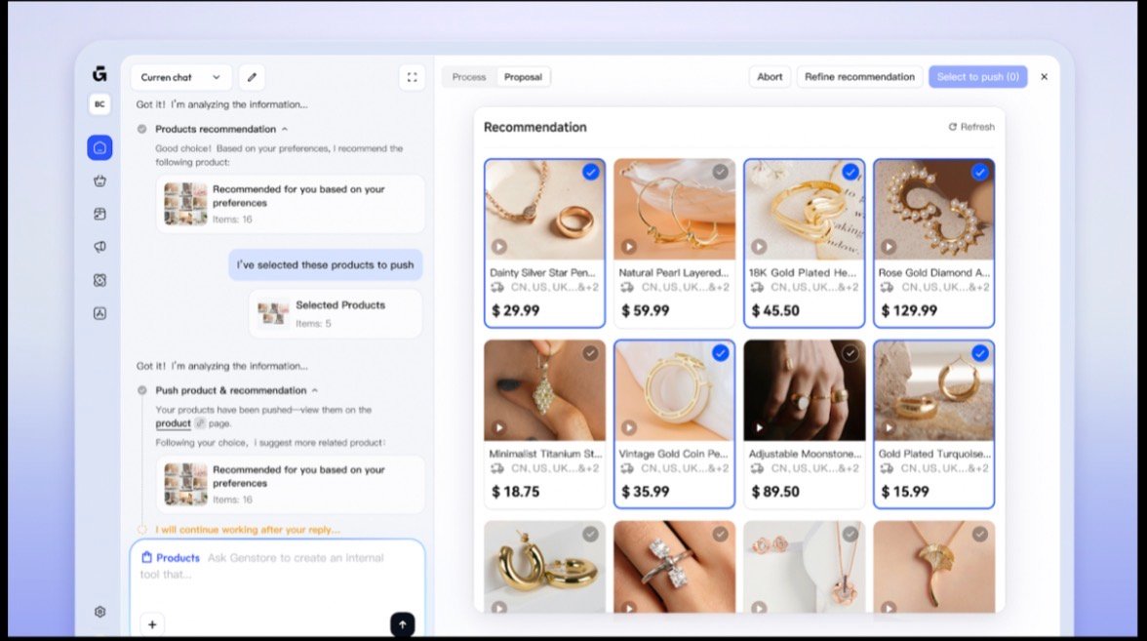Click the plus attachment icon
Viewport: 1147px width, 641px height.
[152, 624]
